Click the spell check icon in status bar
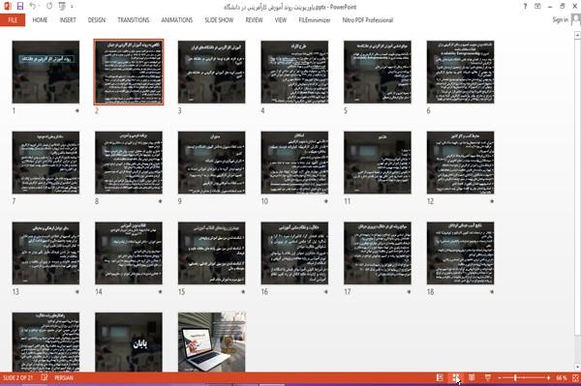 (45, 378)
